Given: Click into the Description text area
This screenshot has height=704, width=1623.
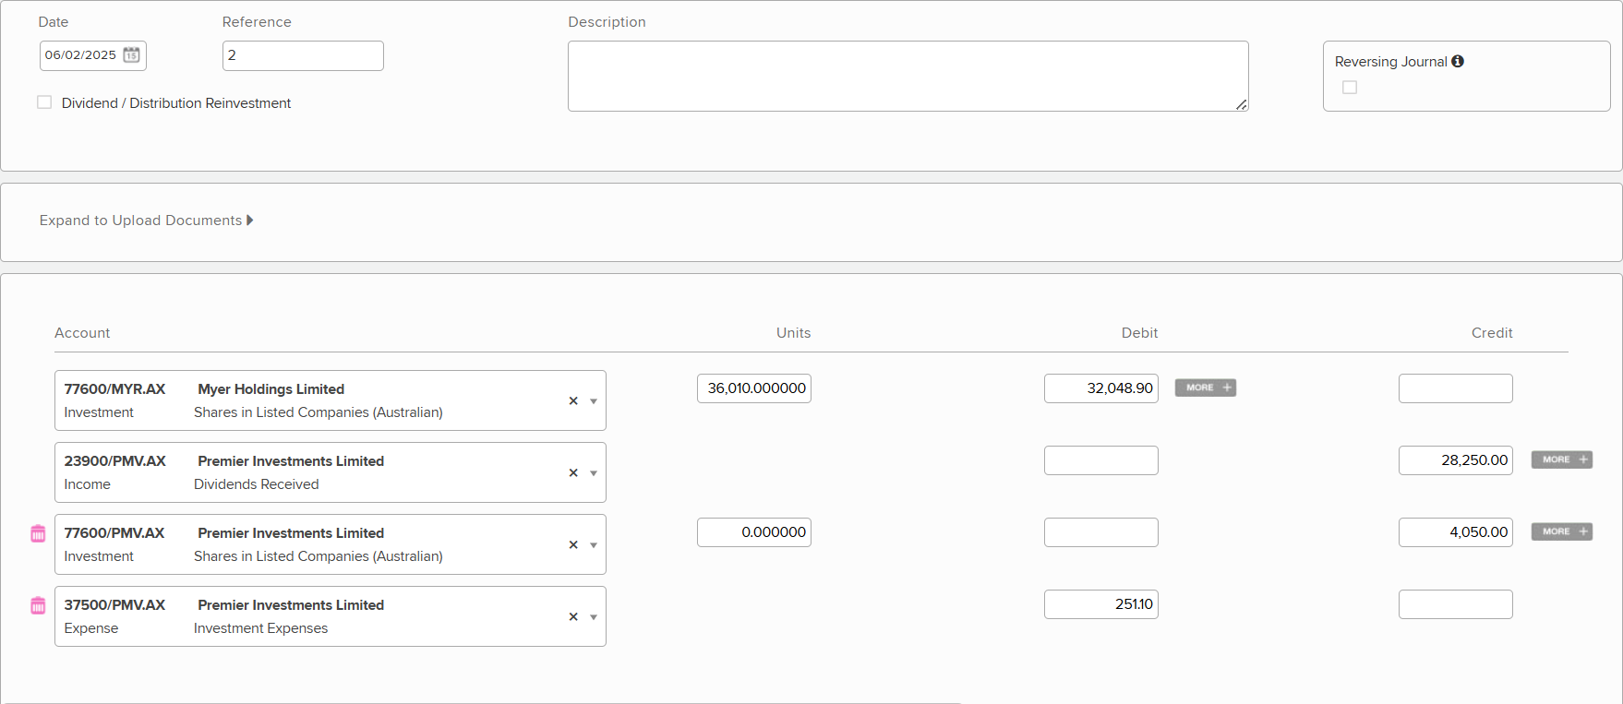Looking at the screenshot, I should (x=908, y=76).
